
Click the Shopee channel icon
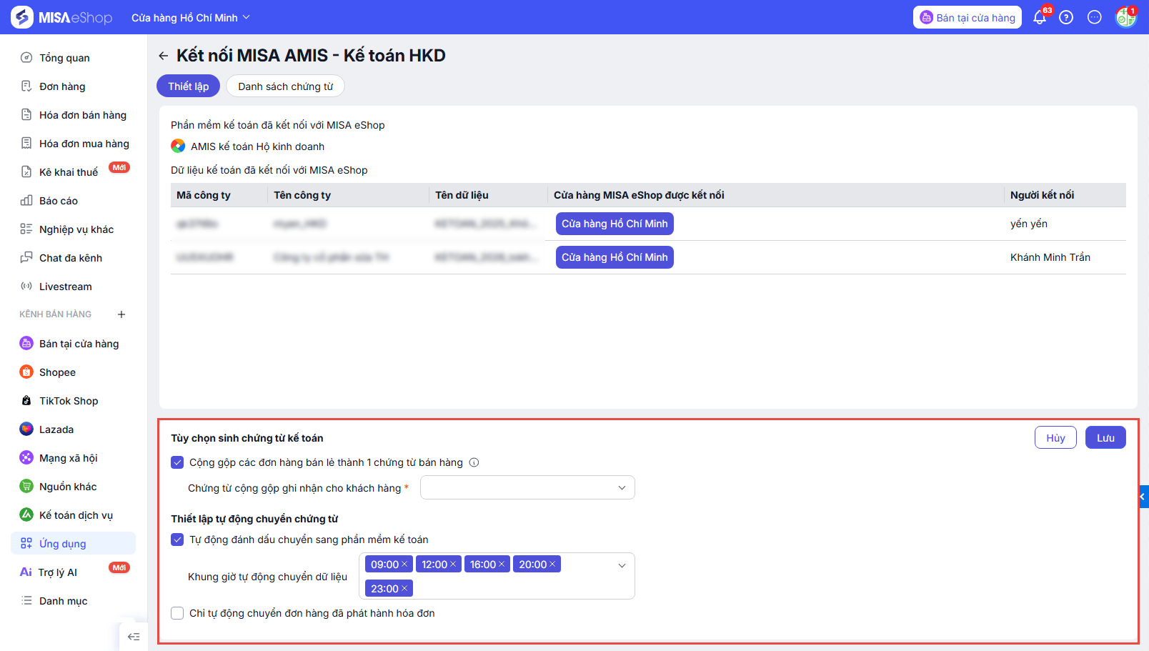click(26, 372)
